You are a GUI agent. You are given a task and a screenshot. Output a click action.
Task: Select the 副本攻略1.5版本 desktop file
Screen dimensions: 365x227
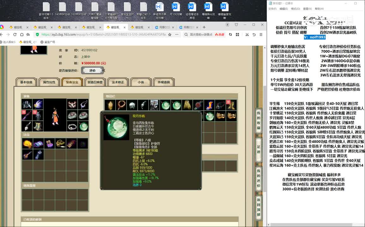click(46, 11)
